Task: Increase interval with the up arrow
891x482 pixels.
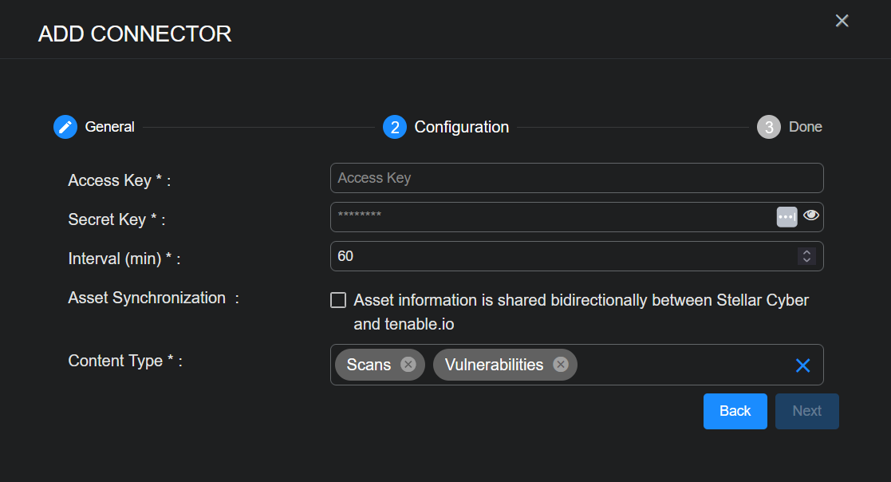Action: [806, 252]
